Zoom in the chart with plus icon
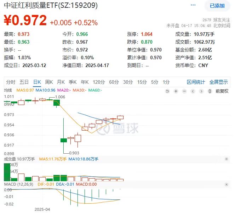The height and width of the screenshot is (214, 235). pos(176,91)
